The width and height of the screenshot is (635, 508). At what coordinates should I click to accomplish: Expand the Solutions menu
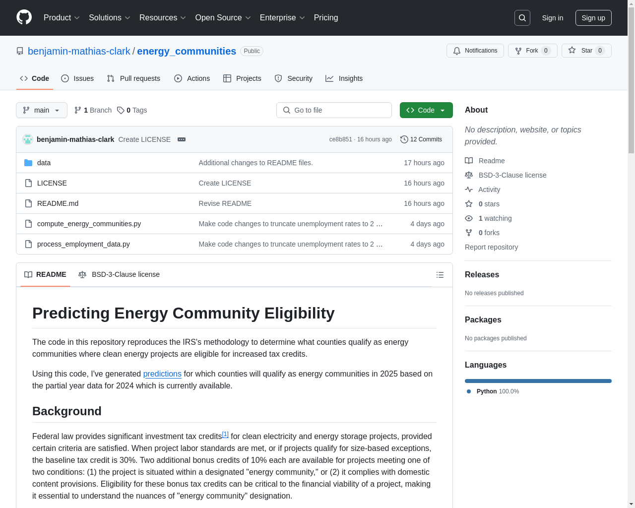(110, 18)
